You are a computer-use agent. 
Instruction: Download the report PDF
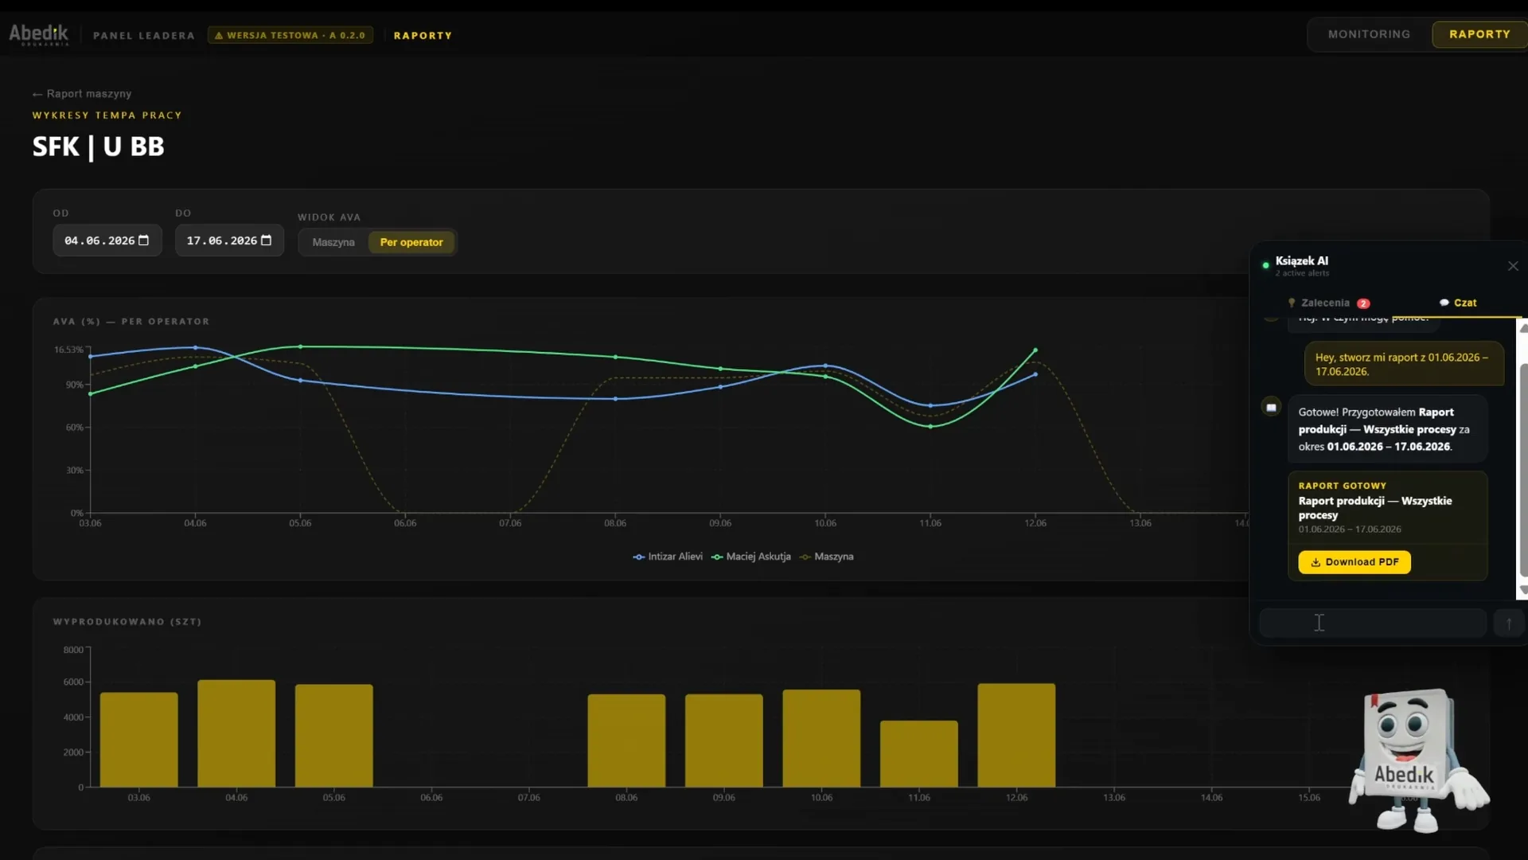click(1355, 562)
